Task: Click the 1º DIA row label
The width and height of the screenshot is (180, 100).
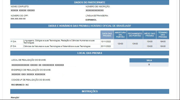Action: tap(13, 42)
